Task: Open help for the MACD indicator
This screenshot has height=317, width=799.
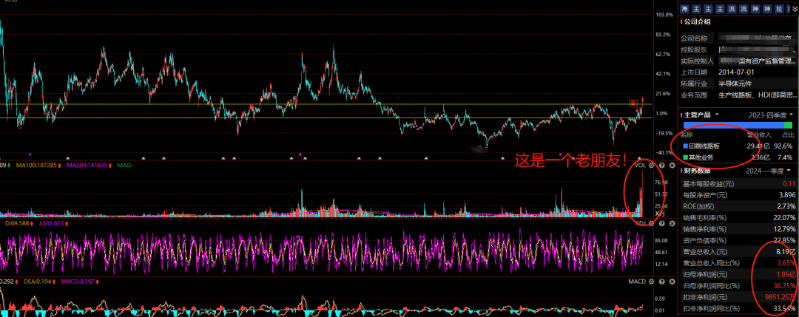Action: click(x=661, y=281)
